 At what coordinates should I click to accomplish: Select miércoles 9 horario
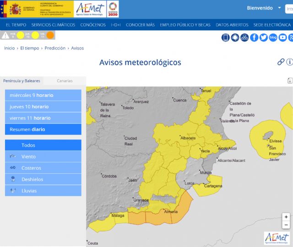tap(43, 95)
